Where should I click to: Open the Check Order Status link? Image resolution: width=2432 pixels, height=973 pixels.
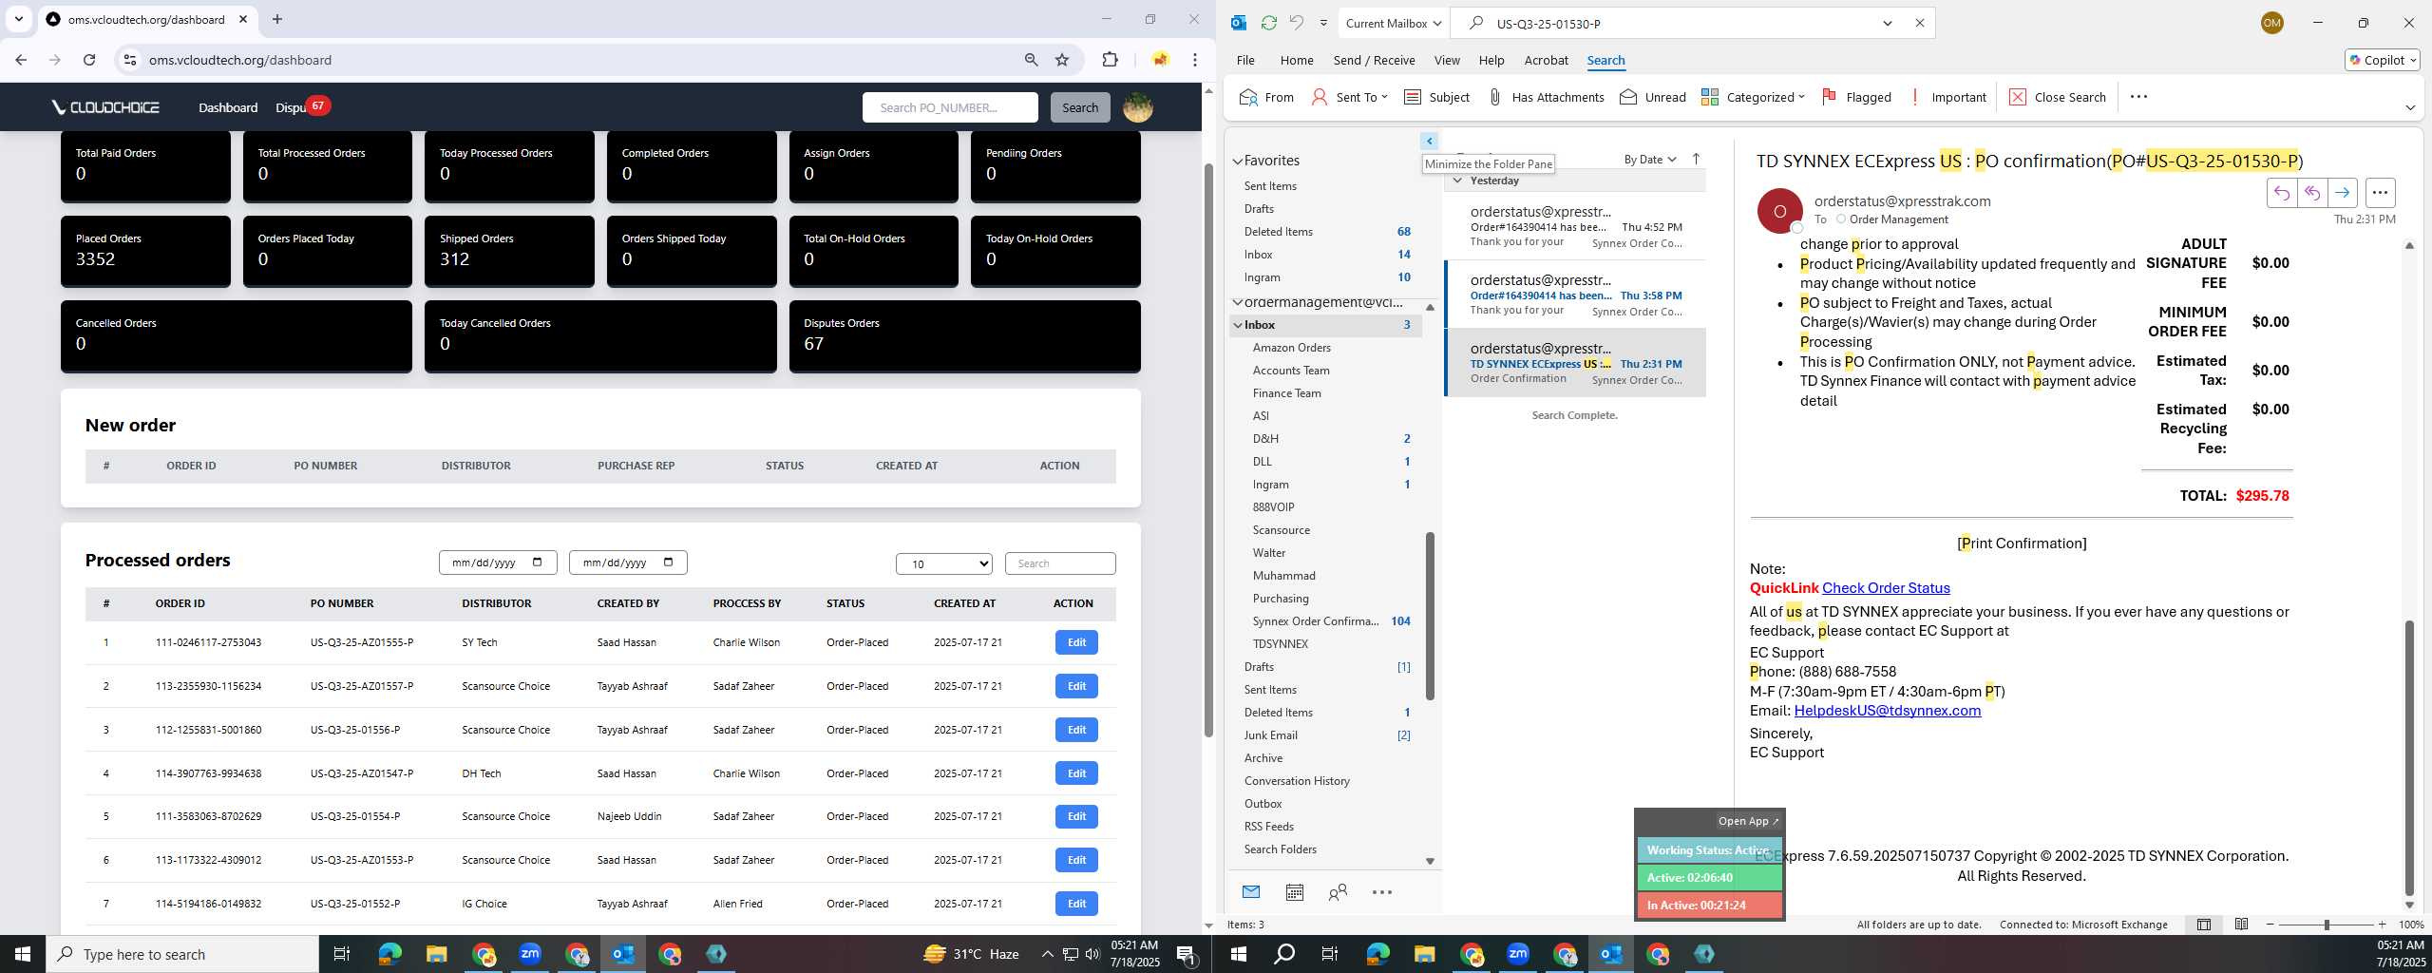click(x=1886, y=588)
